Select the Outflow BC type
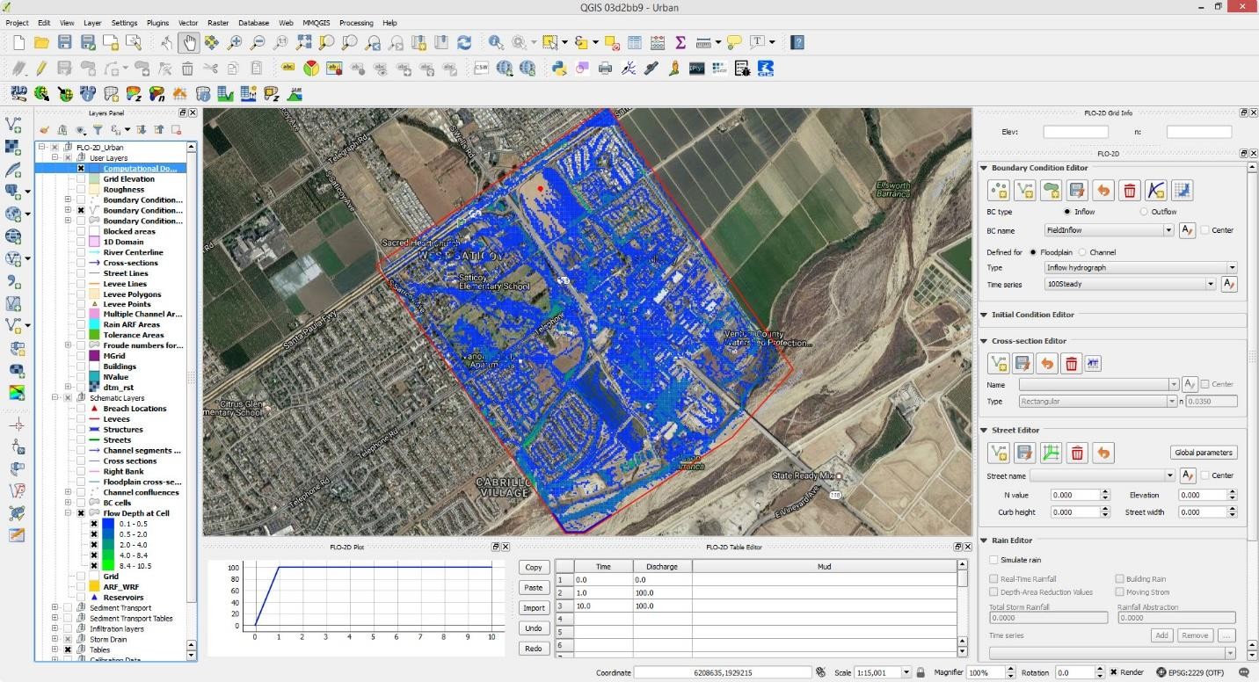This screenshot has height=682, width=1259. (1144, 212)
